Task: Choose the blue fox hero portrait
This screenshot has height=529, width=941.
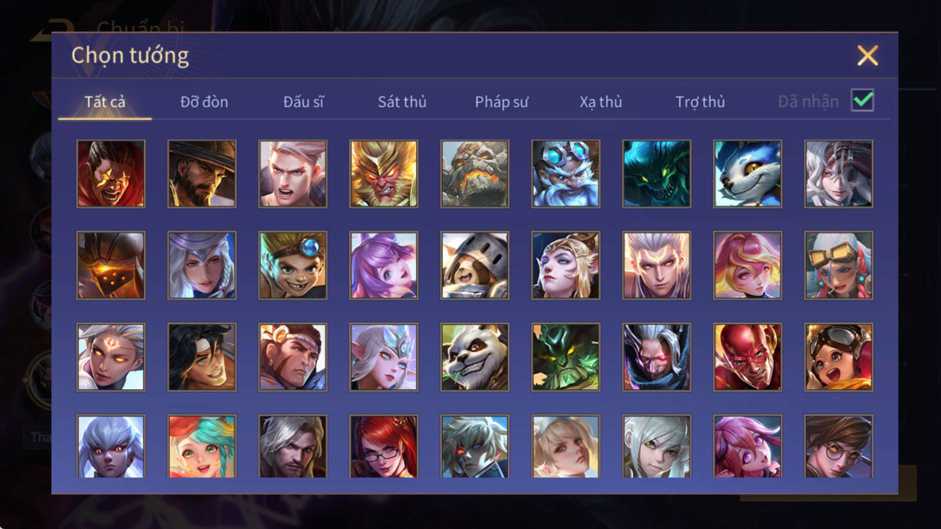Action: pyautogui.click(x=748, y=173)
